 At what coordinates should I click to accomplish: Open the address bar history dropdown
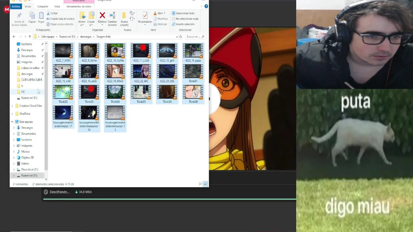[x=177, y=37]
